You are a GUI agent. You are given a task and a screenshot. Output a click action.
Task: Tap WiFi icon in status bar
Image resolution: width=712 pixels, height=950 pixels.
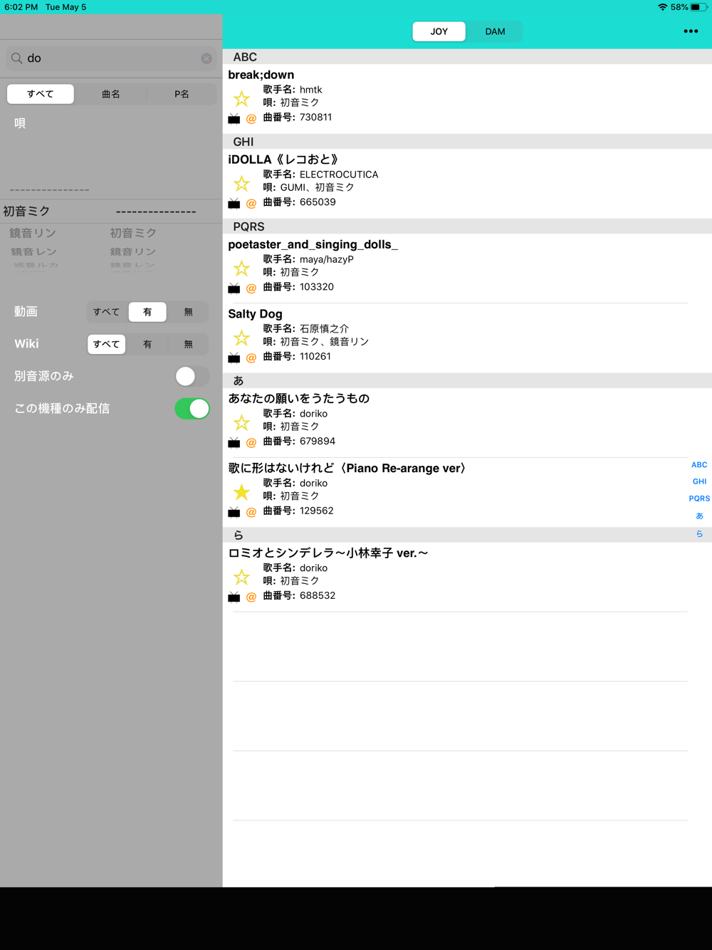[663, 7]
